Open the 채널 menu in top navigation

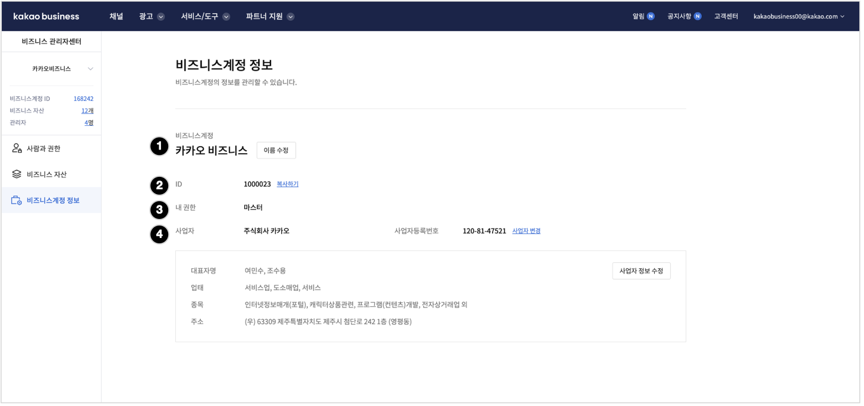click(x=116, y=17)
